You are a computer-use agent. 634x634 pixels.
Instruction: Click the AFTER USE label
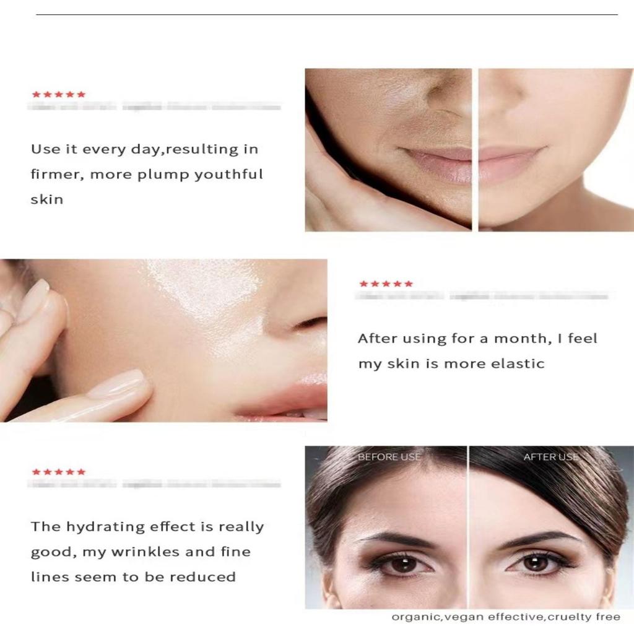[x=551, y=457]
